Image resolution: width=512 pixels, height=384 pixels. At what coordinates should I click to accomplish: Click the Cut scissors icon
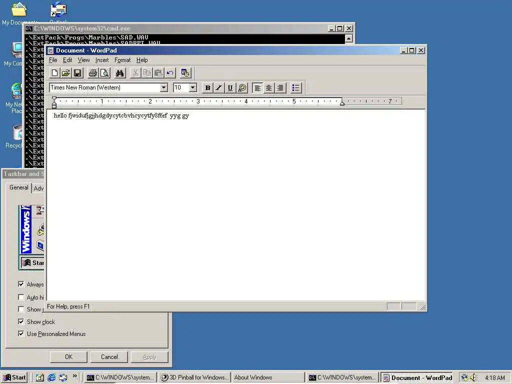coord(135,73)
